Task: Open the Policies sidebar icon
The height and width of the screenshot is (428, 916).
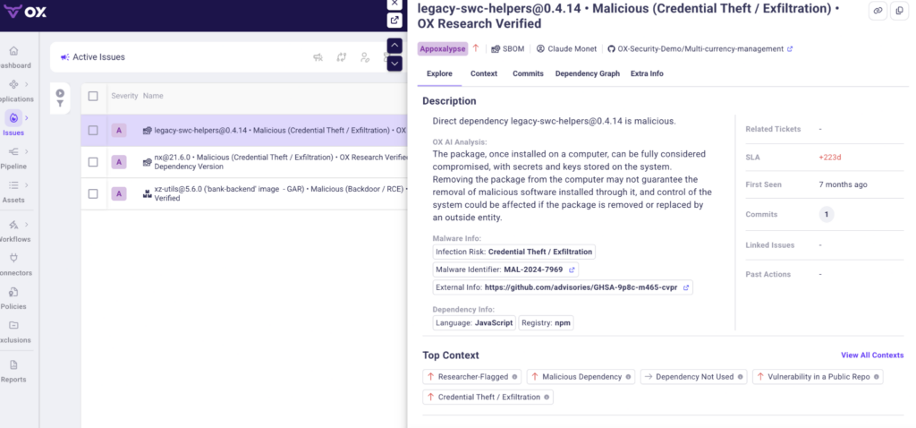Action: click(x=13, y=292)
